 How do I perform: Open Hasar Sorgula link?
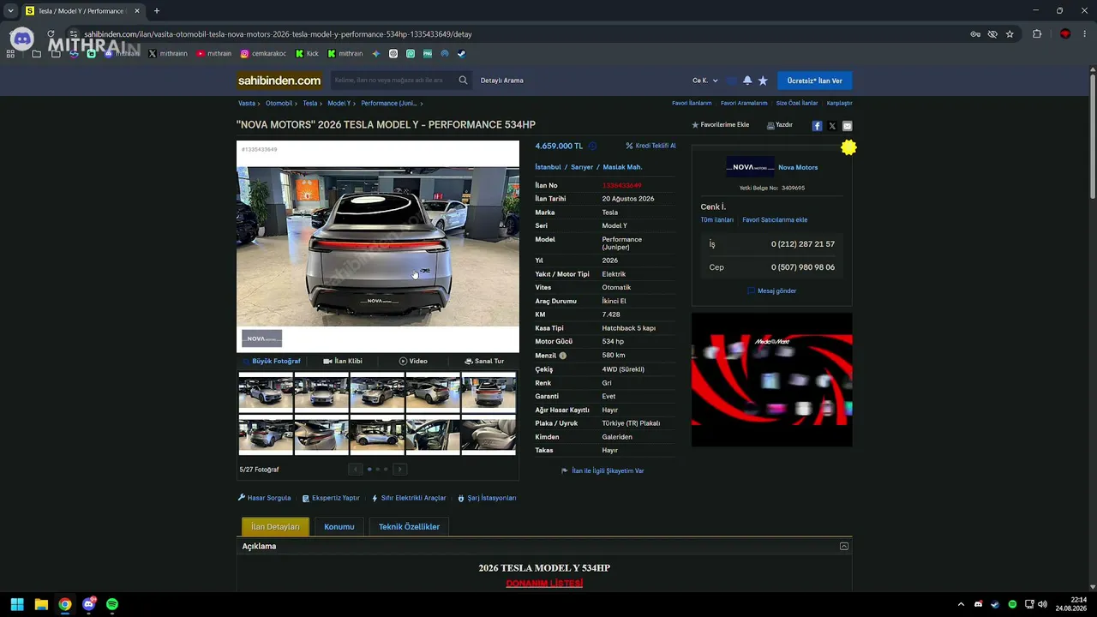coord(264,498)
